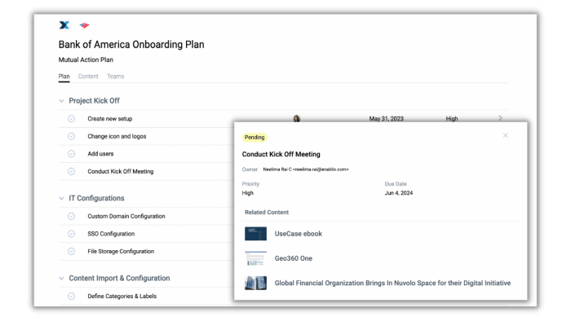
Task: Click the Mutual Action Plan subtitle
Action: coord(86,59)
